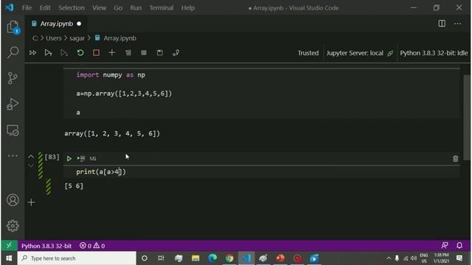Insert a new cell from toolbar

click(112, 53)
